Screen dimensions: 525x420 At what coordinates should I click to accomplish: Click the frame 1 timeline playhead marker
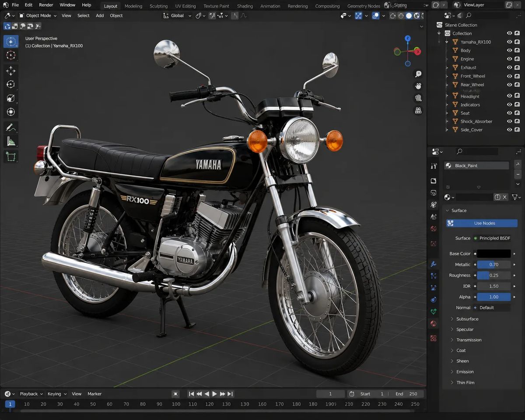point(10,404)
